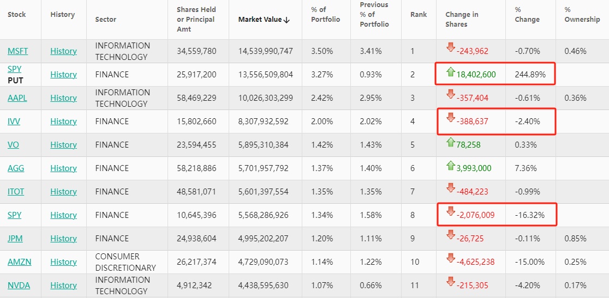The height and width of the screenshot is (298, 609).
Task: Click the red down arrow in ITOT row
Action: (x=450, y=188)
